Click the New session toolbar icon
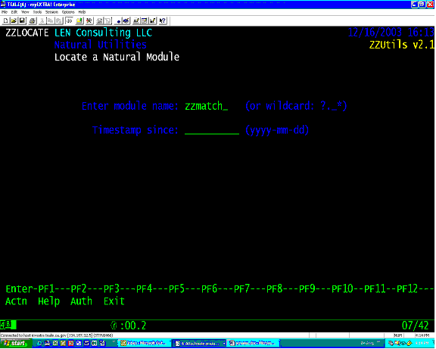Image resolution: width=436 pixels, height=349 pixels. click(5, 20)
